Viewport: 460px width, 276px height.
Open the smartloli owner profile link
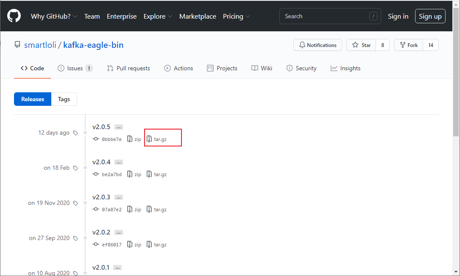tap(40, 45)
